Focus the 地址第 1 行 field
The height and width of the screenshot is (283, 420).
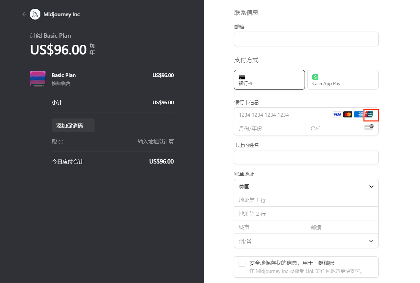coord(306,200)
